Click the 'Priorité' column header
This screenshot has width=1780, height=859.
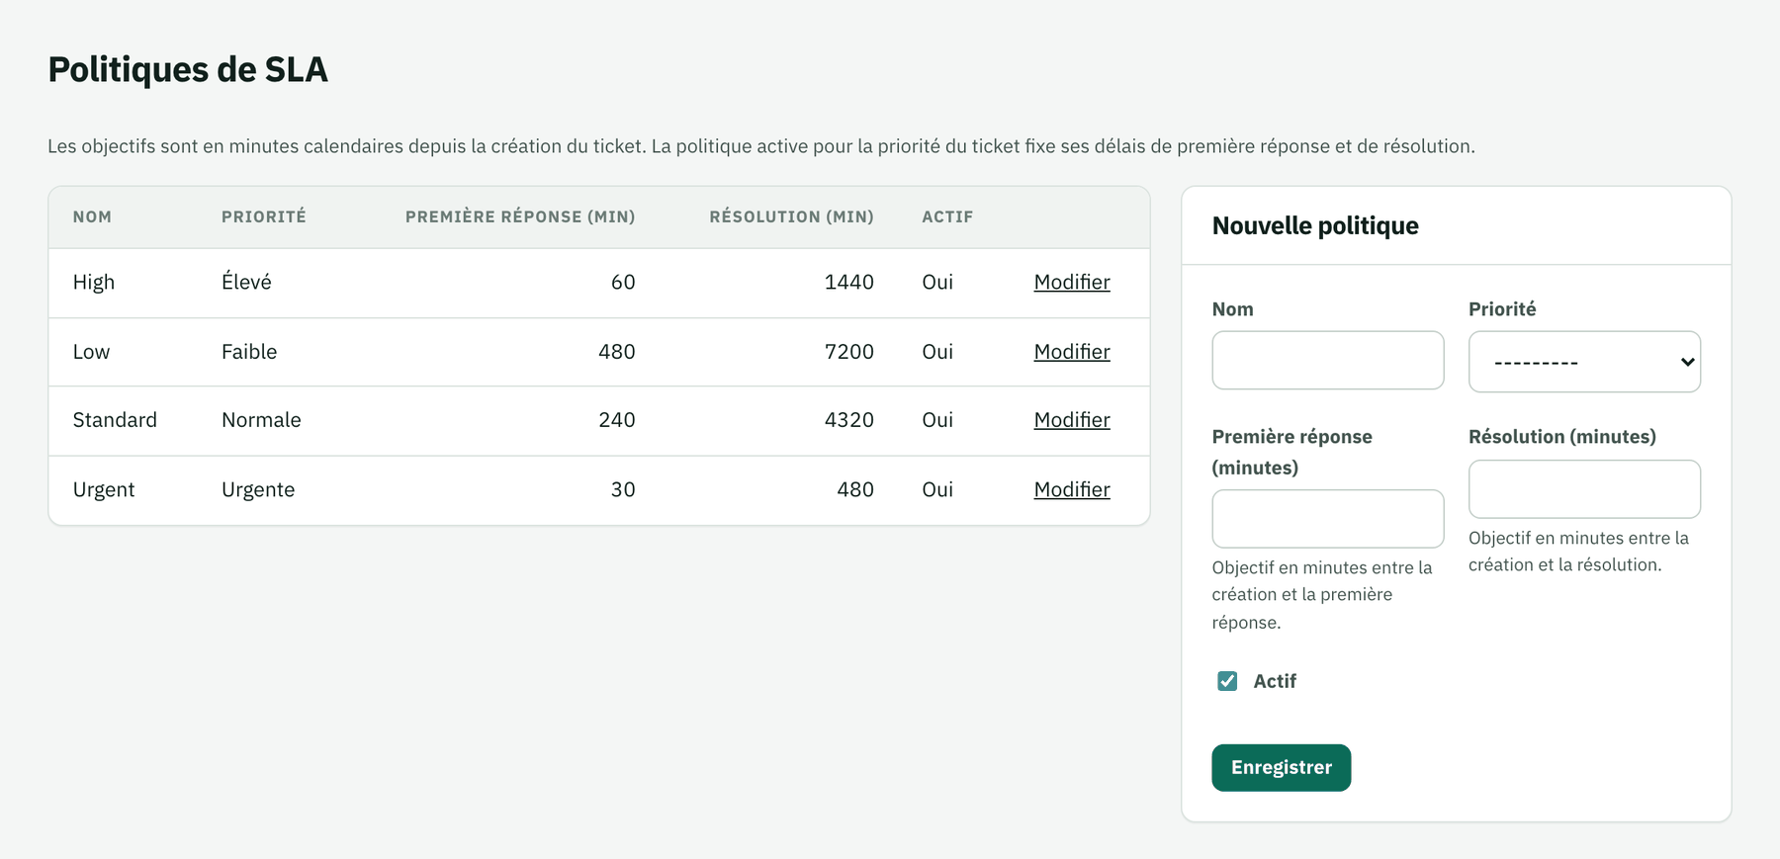click(x=264, y=216)
